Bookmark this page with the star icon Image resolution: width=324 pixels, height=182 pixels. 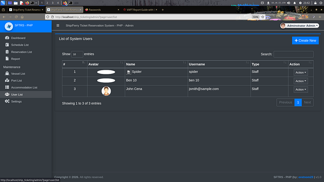click(x=262, y=17)
